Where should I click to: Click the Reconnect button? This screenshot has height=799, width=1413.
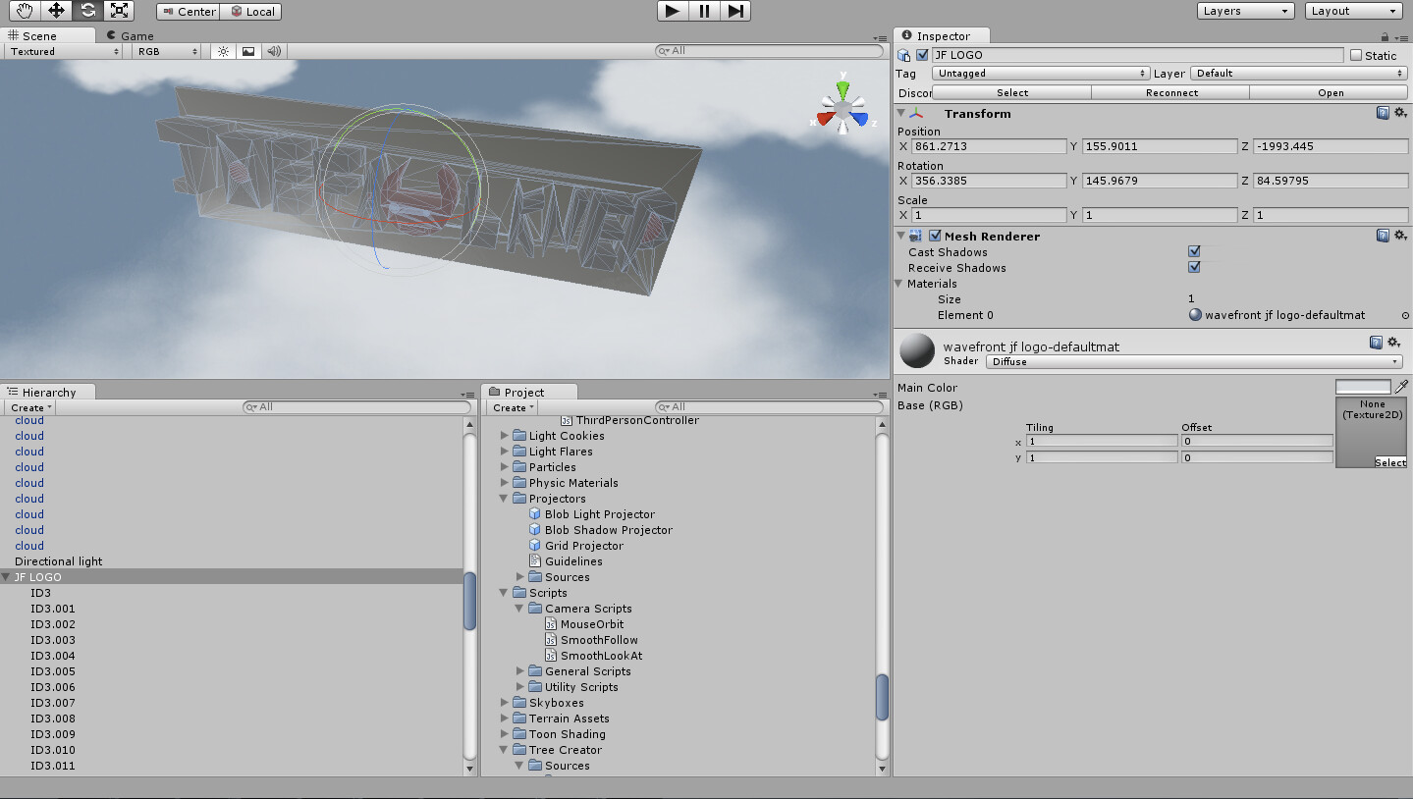pyautogui.click(x=1170, y=92)
